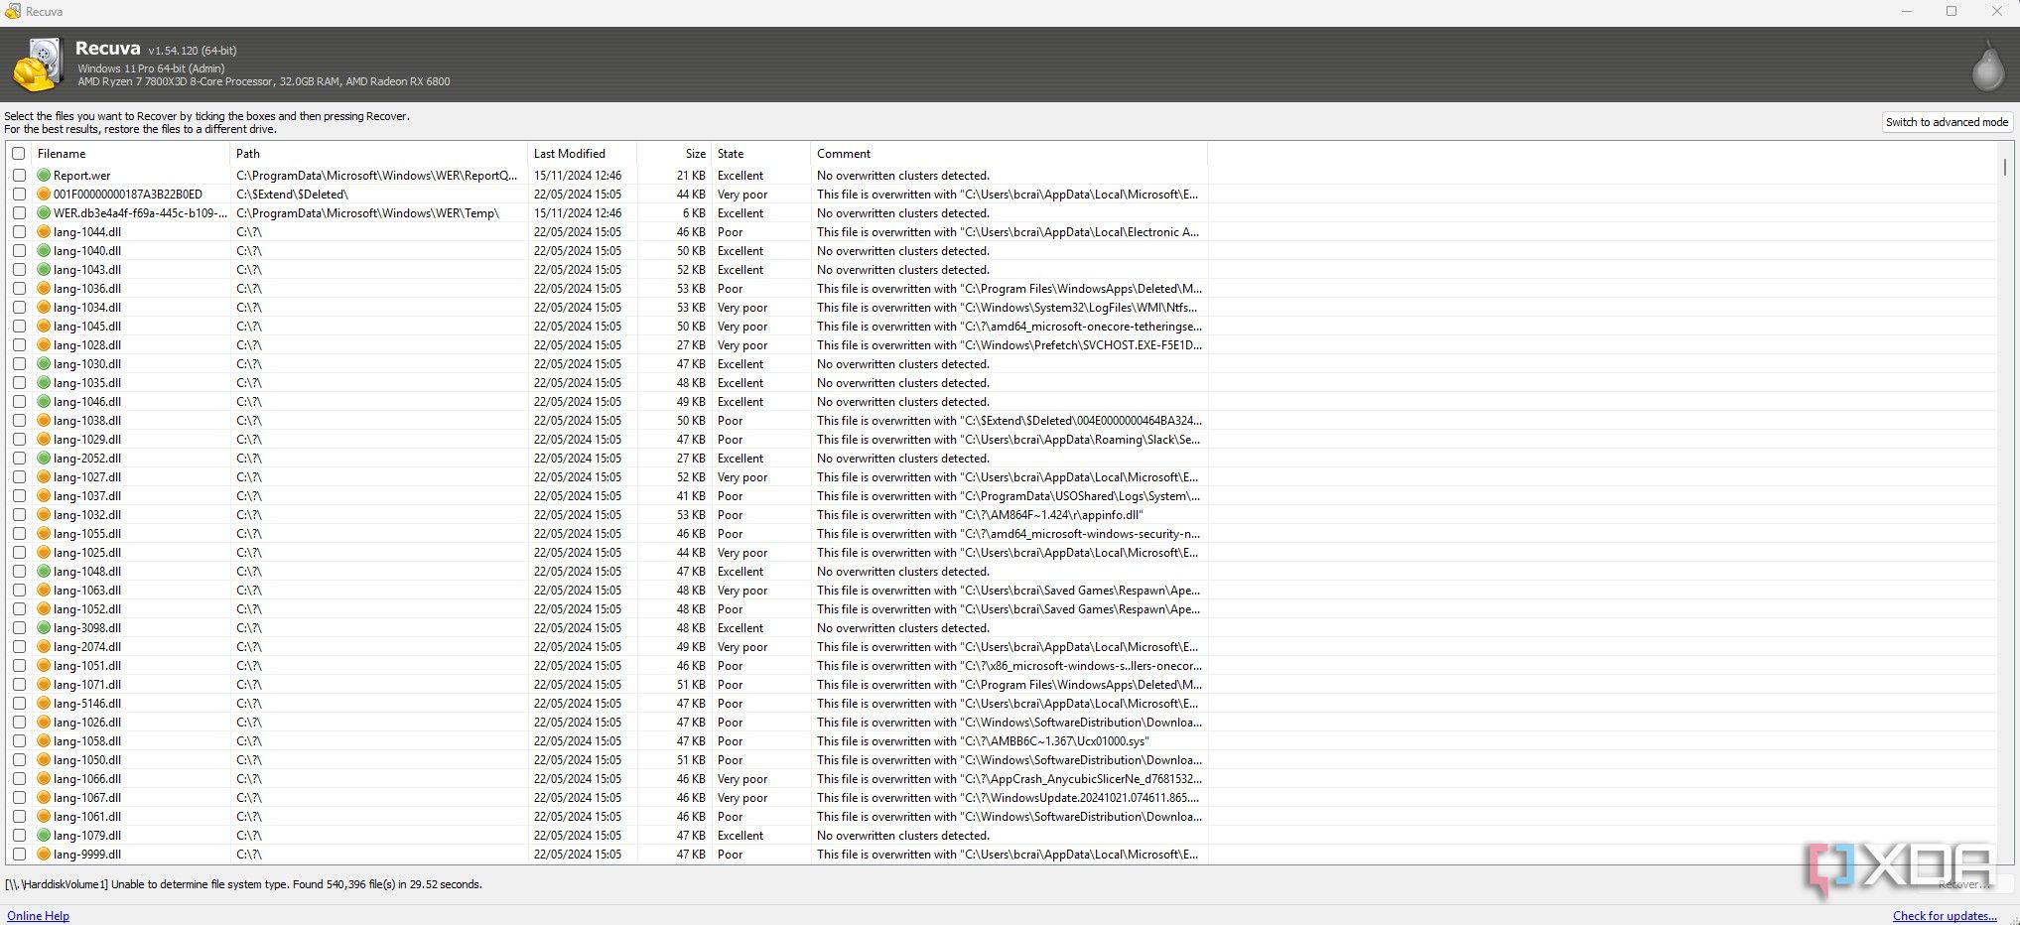Sort by the Comment column header

[1009, 154]
